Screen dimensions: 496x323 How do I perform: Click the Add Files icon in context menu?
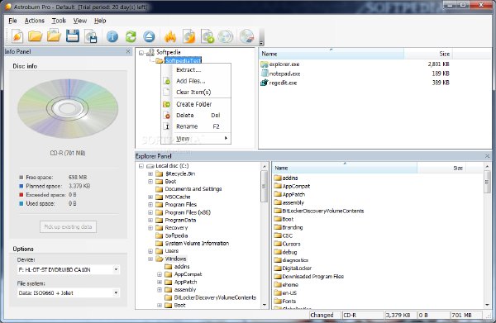pos(166,81)
